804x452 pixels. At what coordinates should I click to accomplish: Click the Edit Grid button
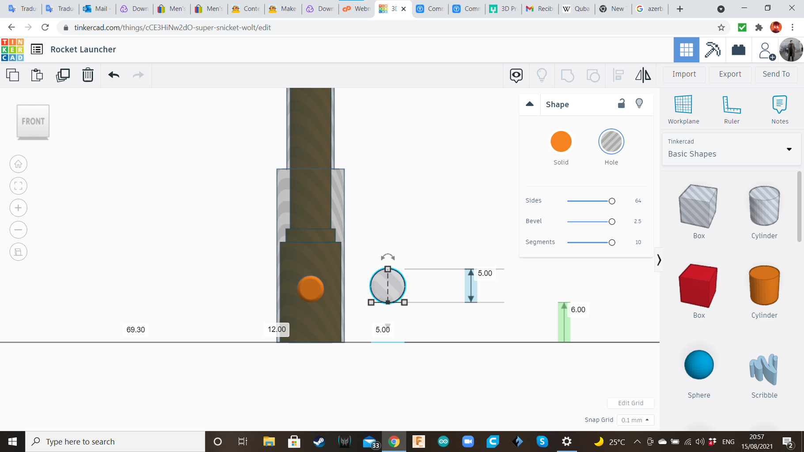coord(630,403)
